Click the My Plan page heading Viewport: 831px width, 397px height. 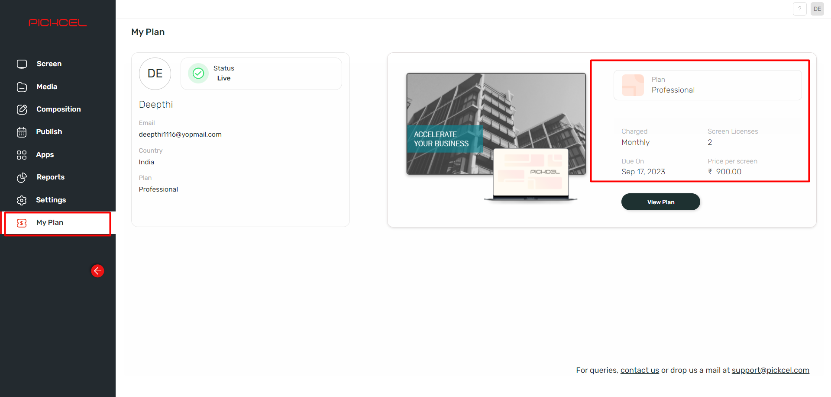pyautogui.click(x=148, y=32)
